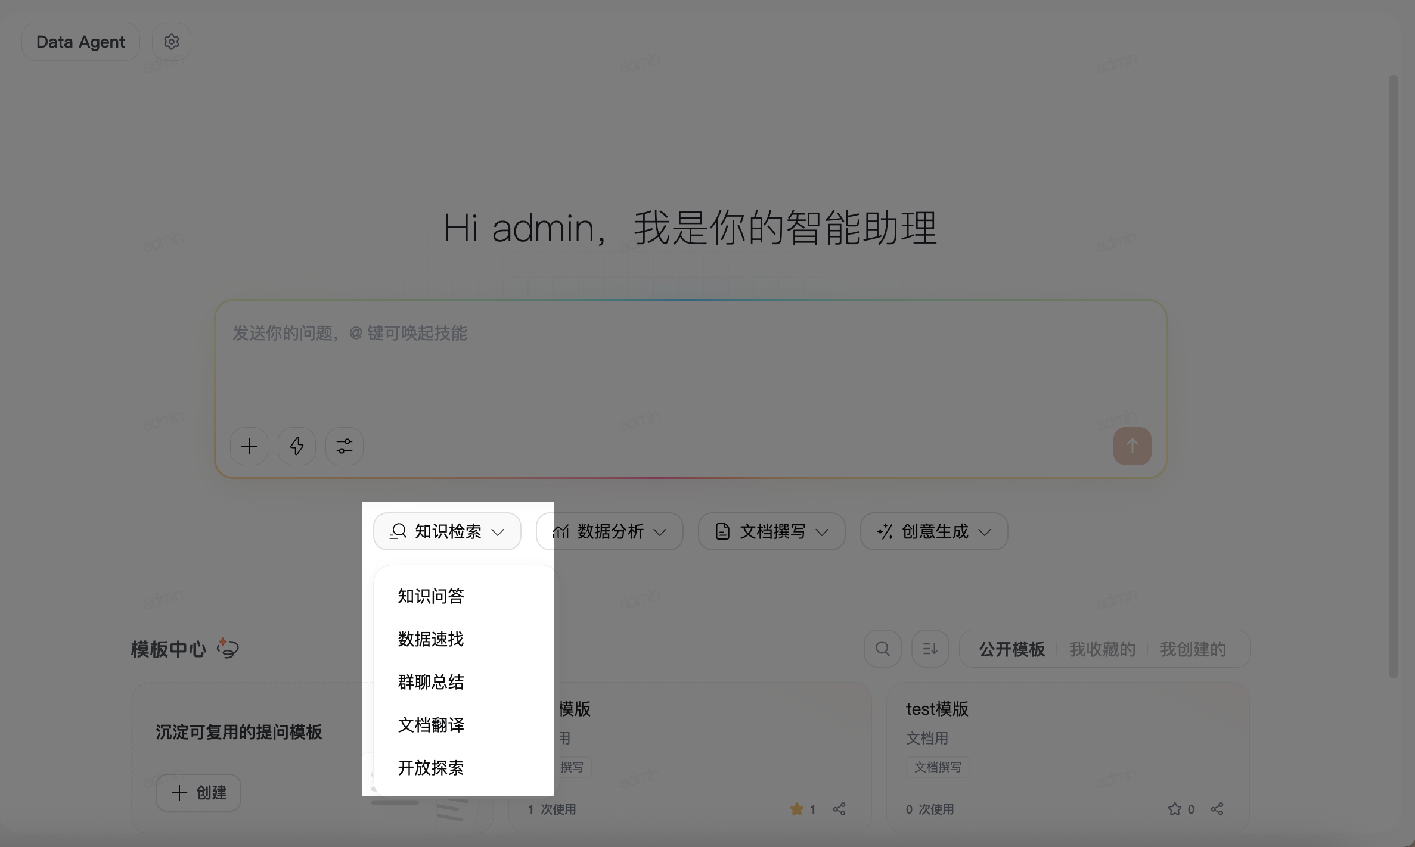
Task: Click the template sort order icon
Action: 930,649
